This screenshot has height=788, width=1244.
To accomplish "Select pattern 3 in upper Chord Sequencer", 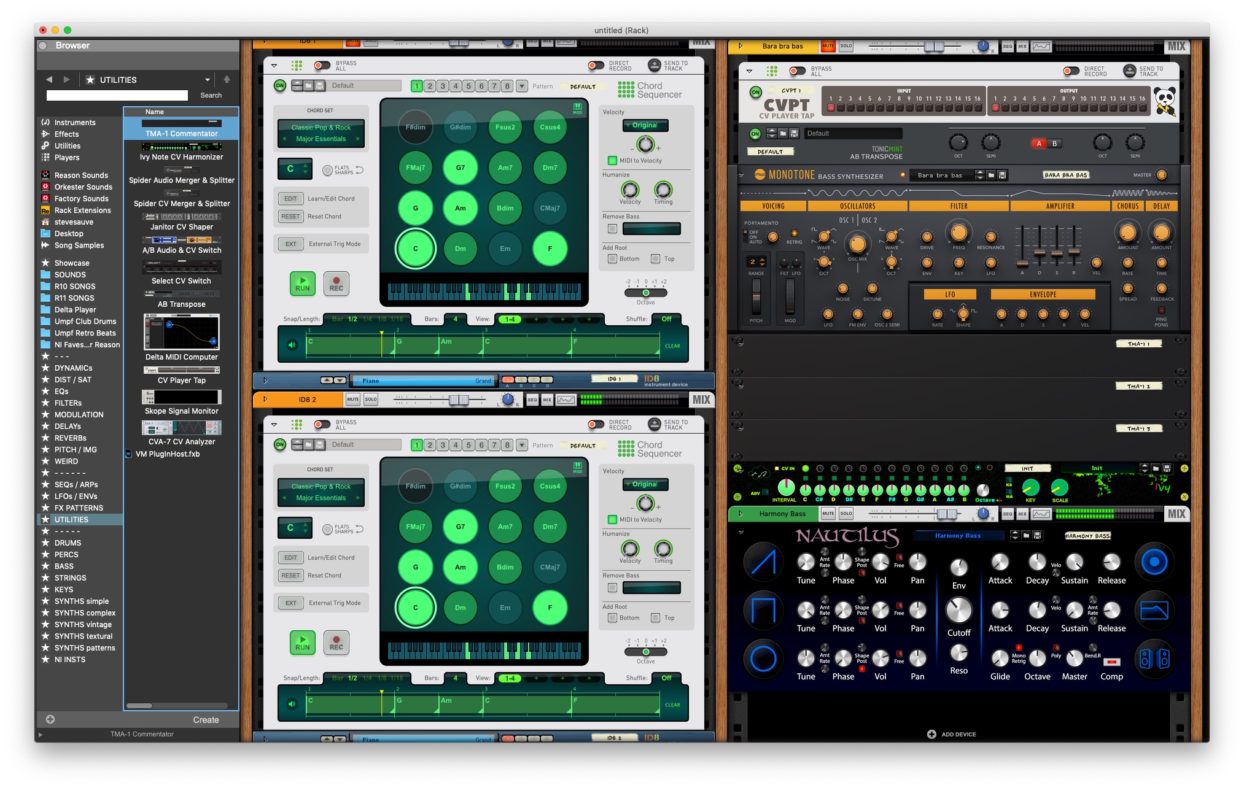I will pos(443,87).
